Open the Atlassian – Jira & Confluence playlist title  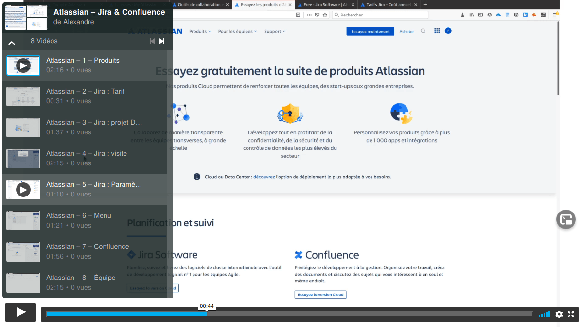point(109,12)
